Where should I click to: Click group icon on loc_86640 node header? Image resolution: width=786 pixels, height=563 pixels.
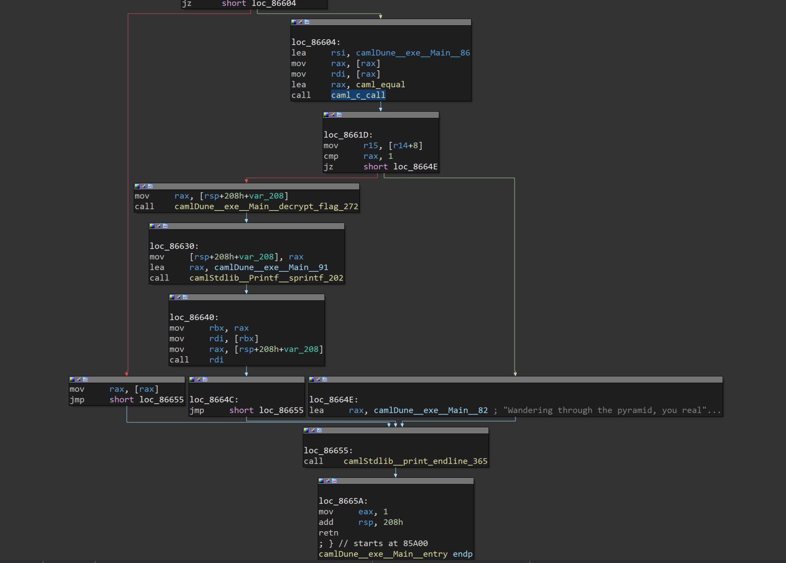pyautogui.click(x=185, y=297)
